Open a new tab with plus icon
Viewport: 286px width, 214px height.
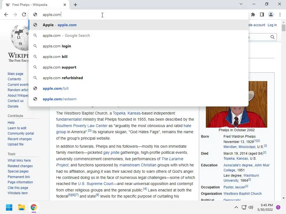pyautogui.click(x=75, y=5)
